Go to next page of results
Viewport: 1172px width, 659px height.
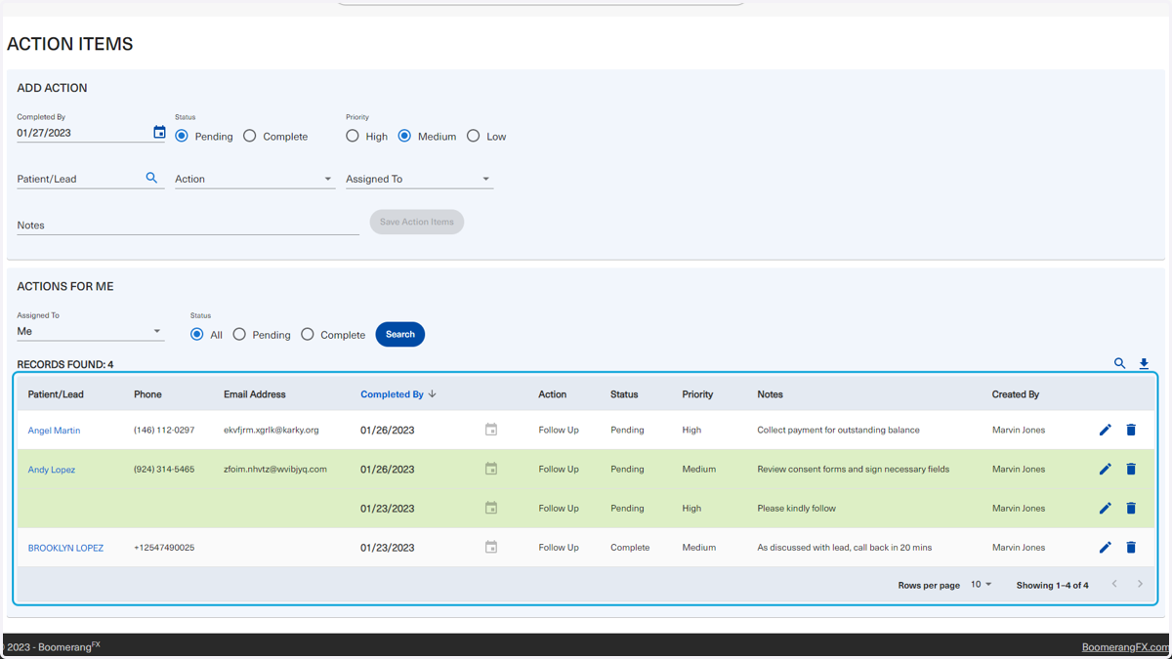coord(1140,584)
